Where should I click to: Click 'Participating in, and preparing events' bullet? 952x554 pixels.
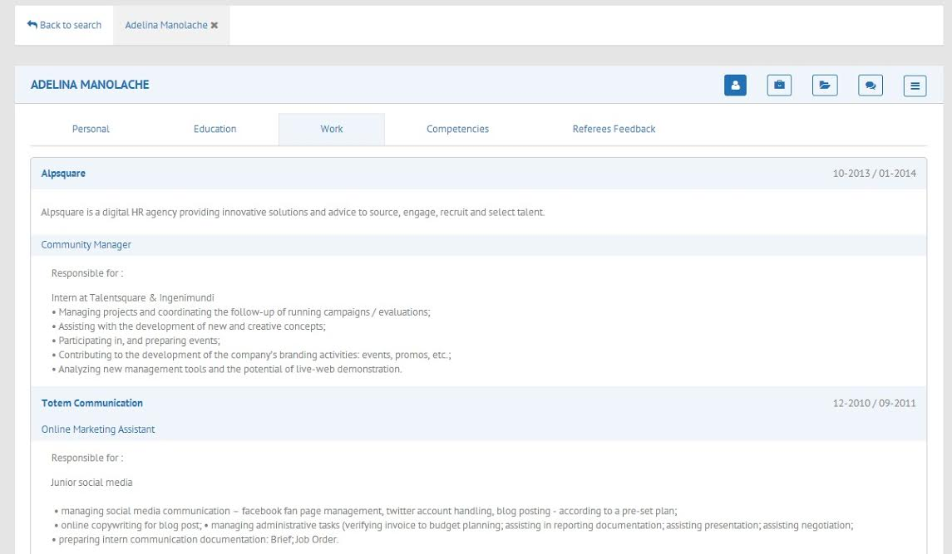(136, 341)
